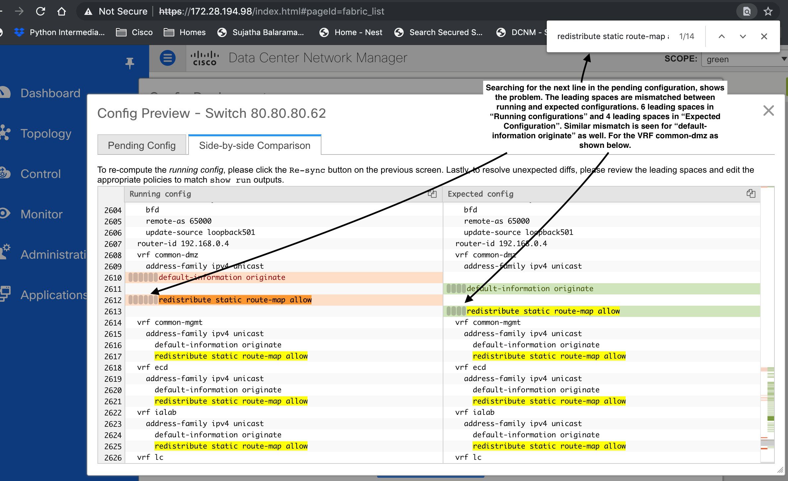Click expected config highlighted redistribute static under common-dmz
788x481 pixels.
602,311
